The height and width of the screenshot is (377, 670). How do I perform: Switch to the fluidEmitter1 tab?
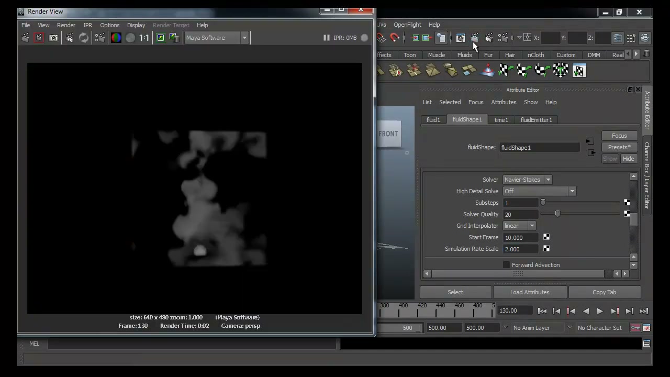point(536,120)
